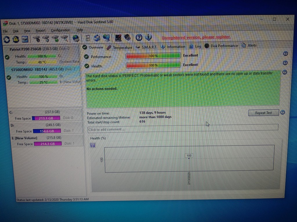Click the info balloon icon in toolbar

pyautogui.click(x=148, y=38)
